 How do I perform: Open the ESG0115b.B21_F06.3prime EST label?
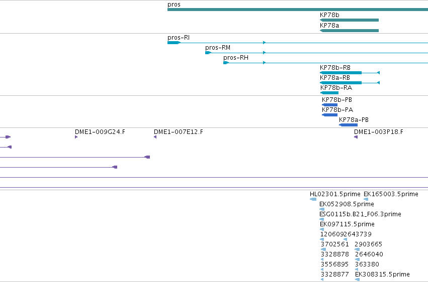coord(360,214)
